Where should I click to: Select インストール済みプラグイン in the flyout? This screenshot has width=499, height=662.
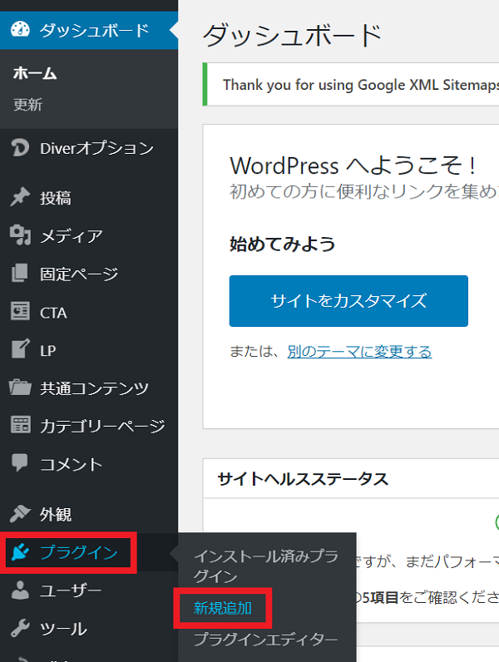[266, 566]
